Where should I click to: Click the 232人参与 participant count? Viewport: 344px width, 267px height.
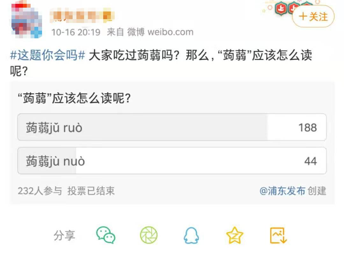coord(40,191)
